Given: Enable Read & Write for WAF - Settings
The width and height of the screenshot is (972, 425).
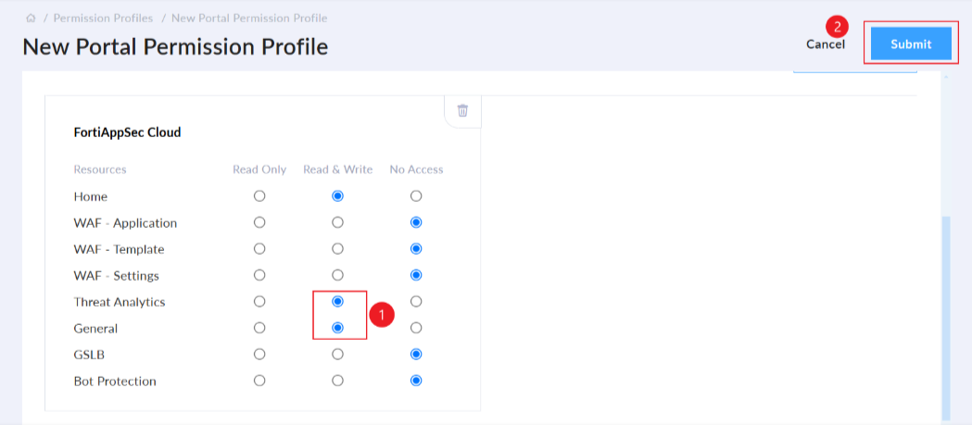Looking at the screenshot, I should point(337,275).
